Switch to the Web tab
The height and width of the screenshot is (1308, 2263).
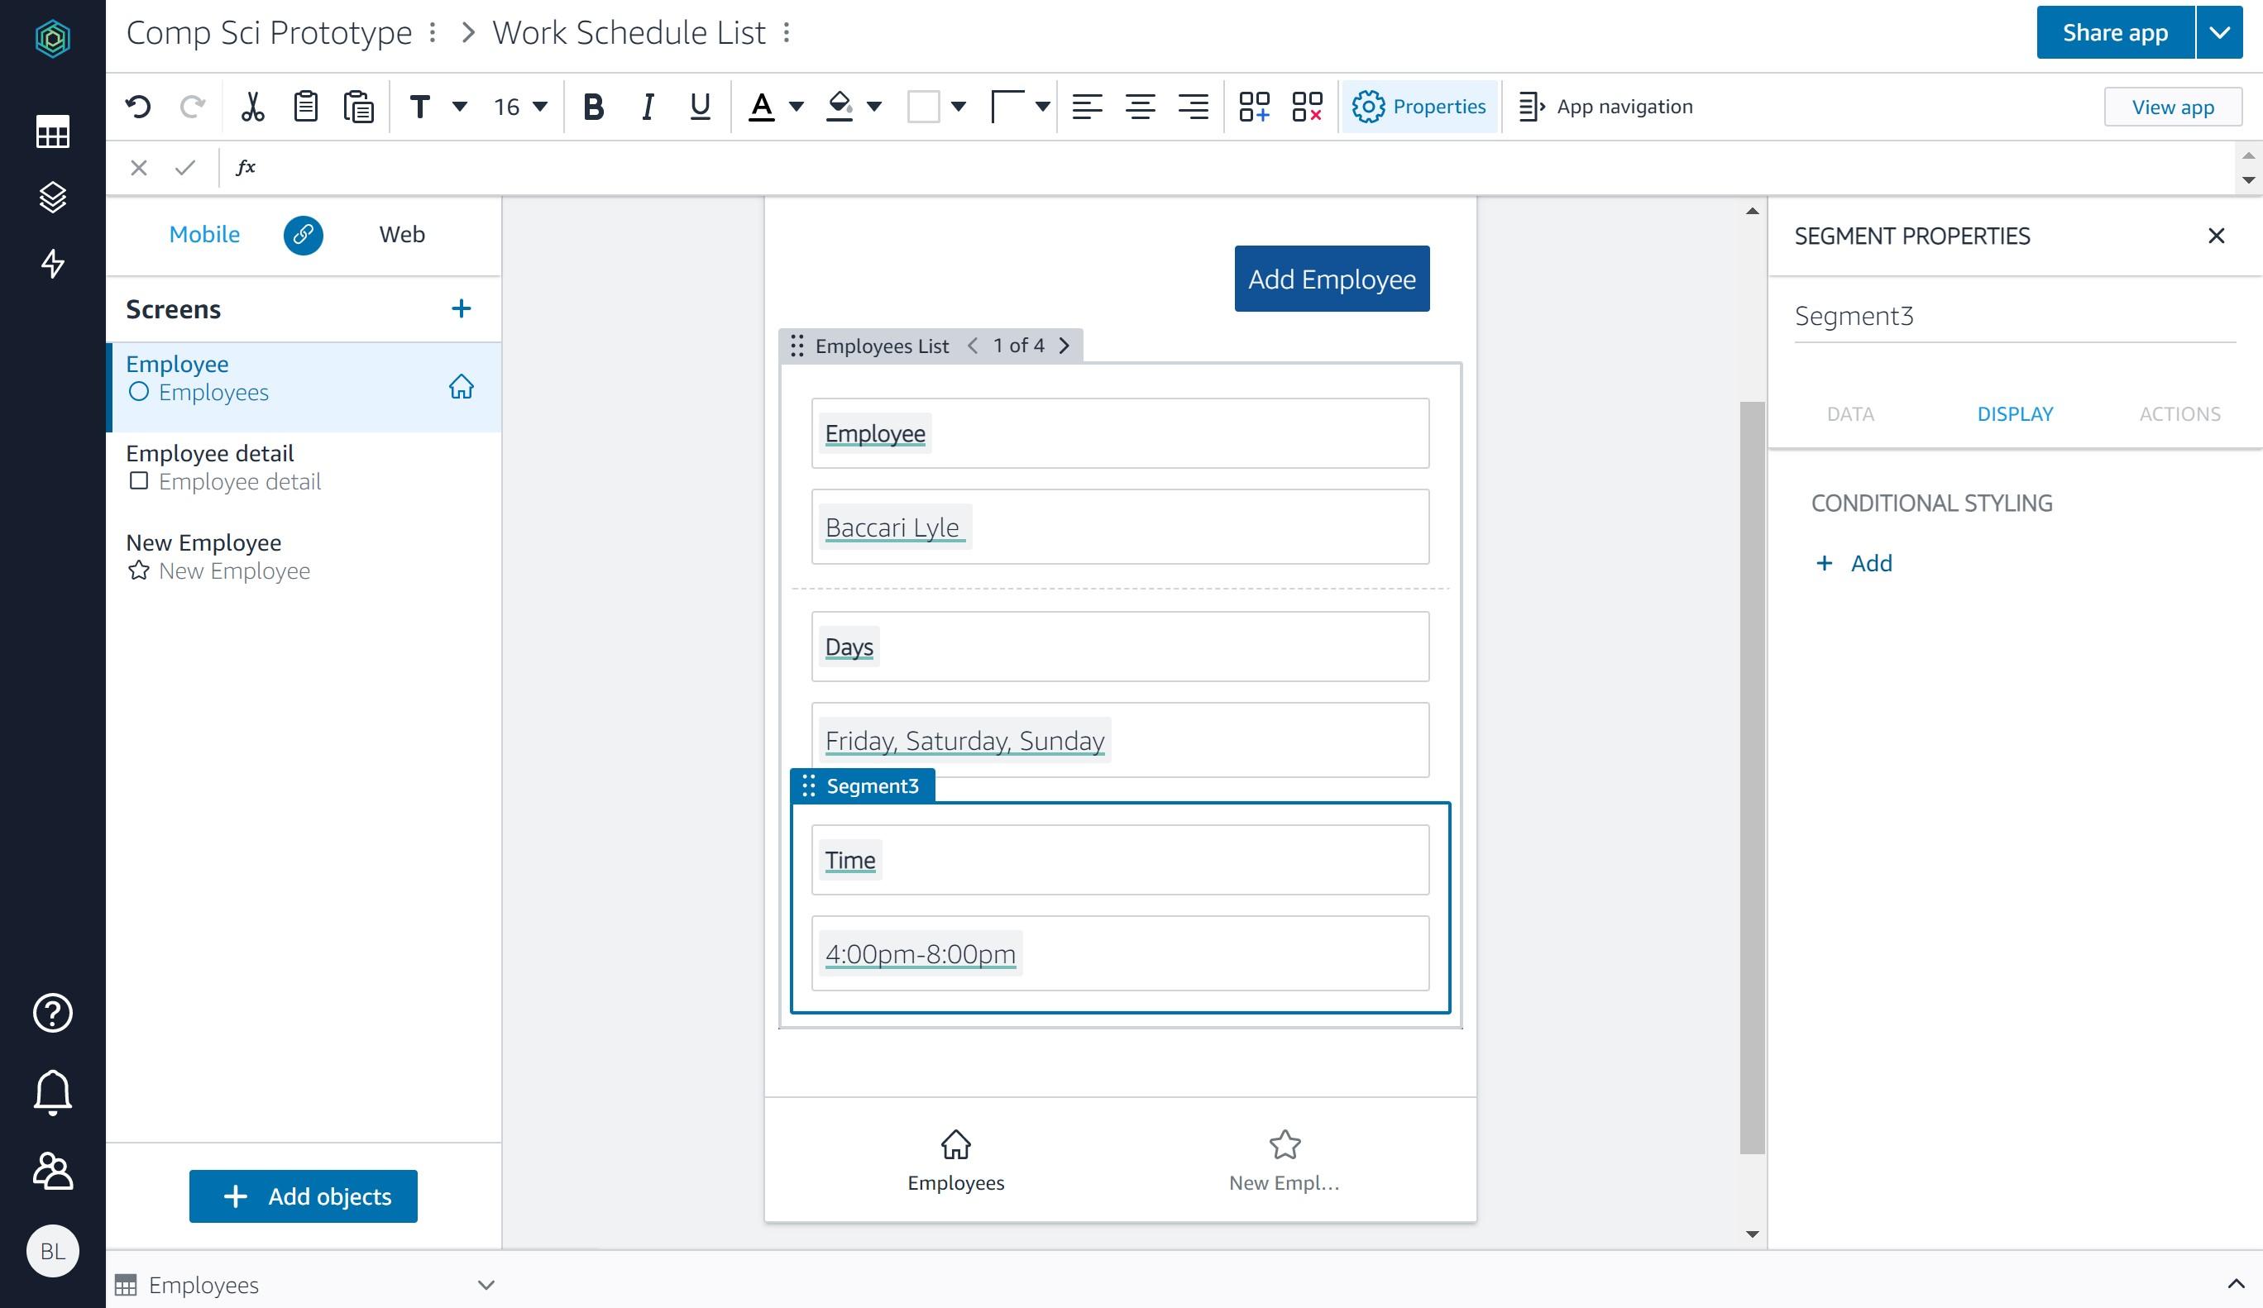401,235
